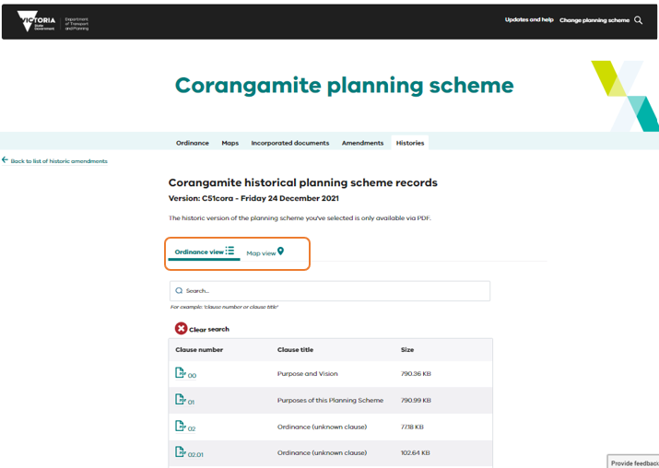This screenshot has width=659, height=468.
Task: Click the Corangamite planning scheme heading
Action: click(x=344, y=86)
